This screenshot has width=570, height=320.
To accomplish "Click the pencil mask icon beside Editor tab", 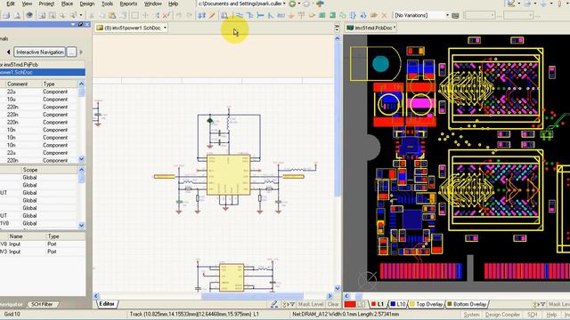I will click(274, 304).
